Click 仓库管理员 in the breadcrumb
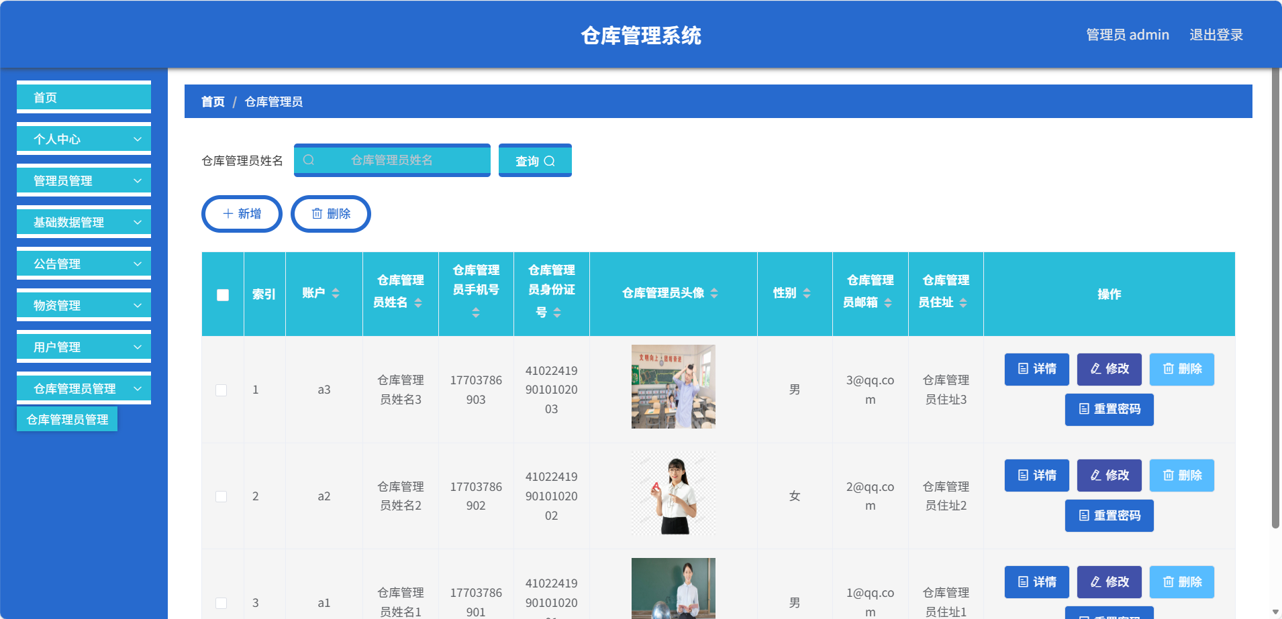This screenshot has height=619, width=1282. pyautogui.click(x=273, y=101)
